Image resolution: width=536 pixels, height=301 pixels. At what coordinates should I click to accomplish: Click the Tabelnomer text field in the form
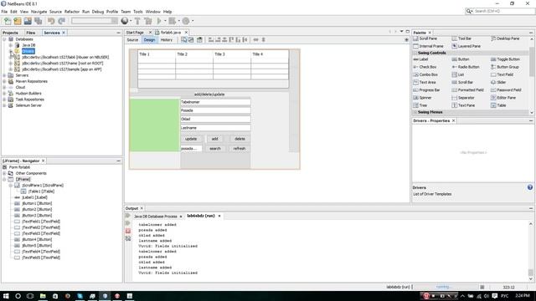coord(215,102)
